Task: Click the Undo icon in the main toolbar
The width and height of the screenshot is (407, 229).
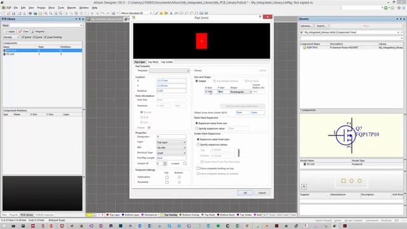Action: (103, 13)
